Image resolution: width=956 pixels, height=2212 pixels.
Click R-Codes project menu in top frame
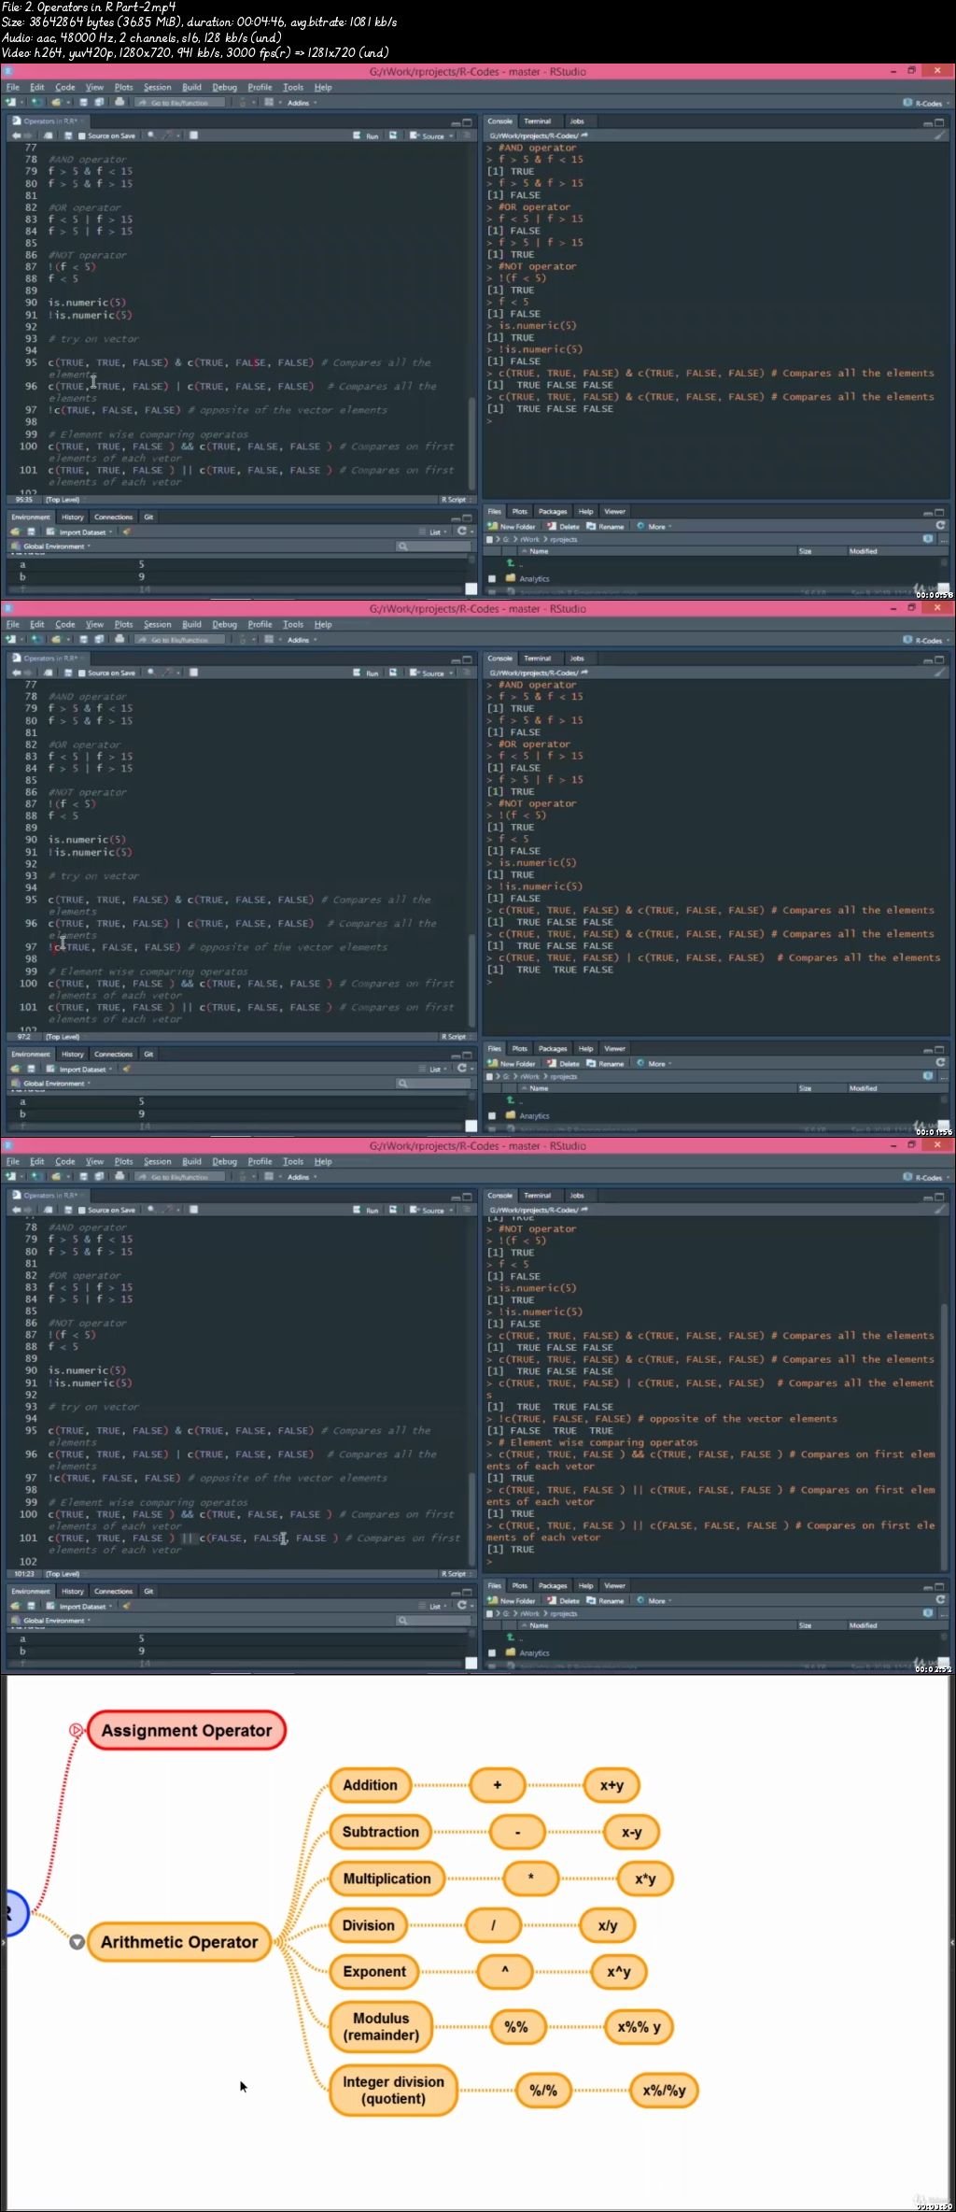coord(926,103)
